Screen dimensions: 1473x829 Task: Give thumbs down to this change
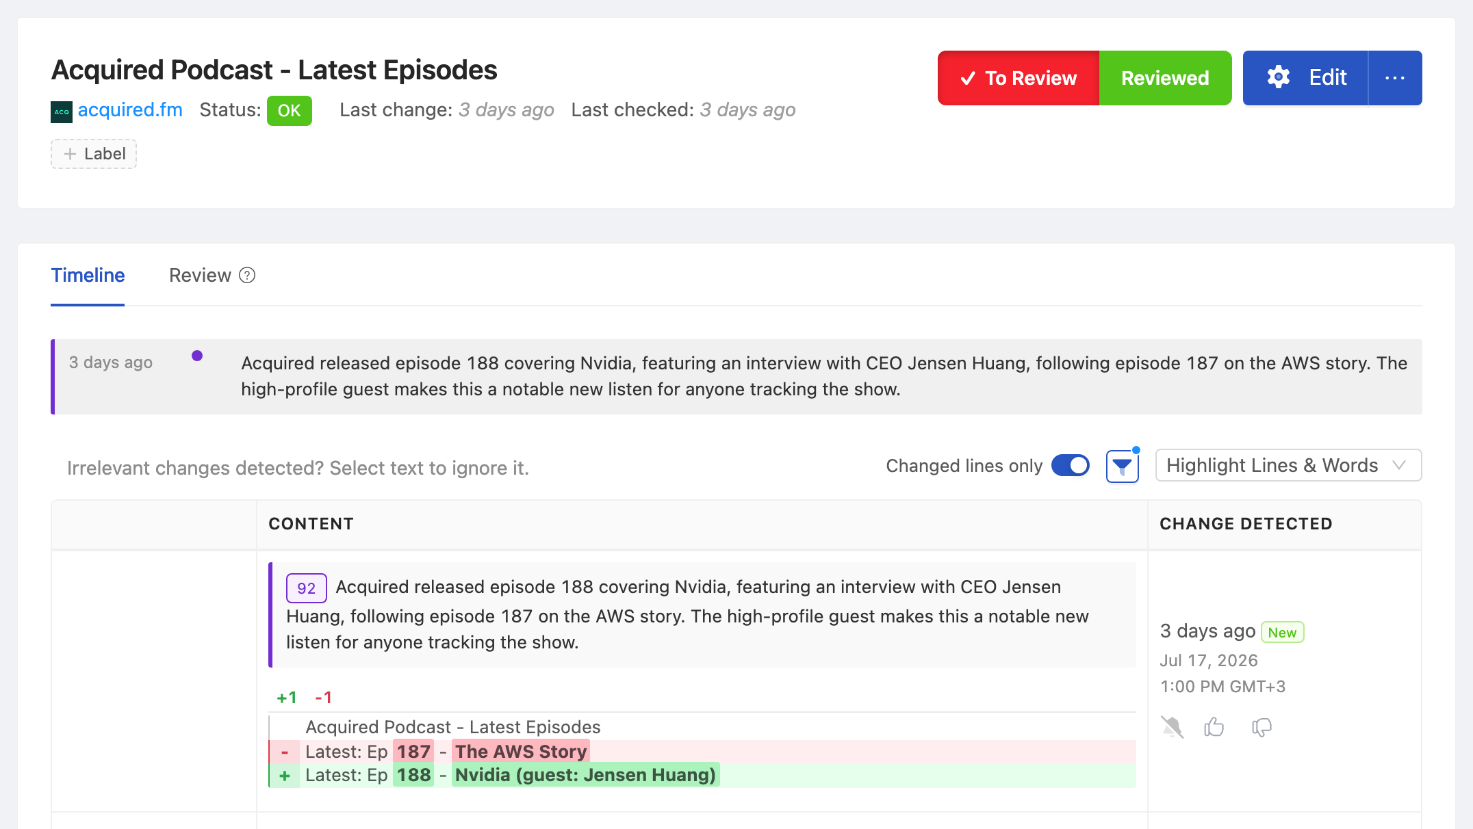click(x=1261, y=727)
